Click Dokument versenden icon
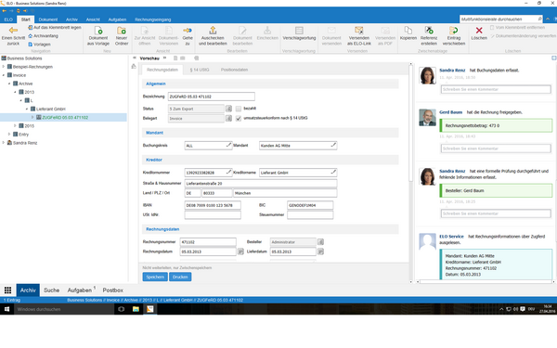557x348 pixels. pyautogui.click(x=331, y=31)
